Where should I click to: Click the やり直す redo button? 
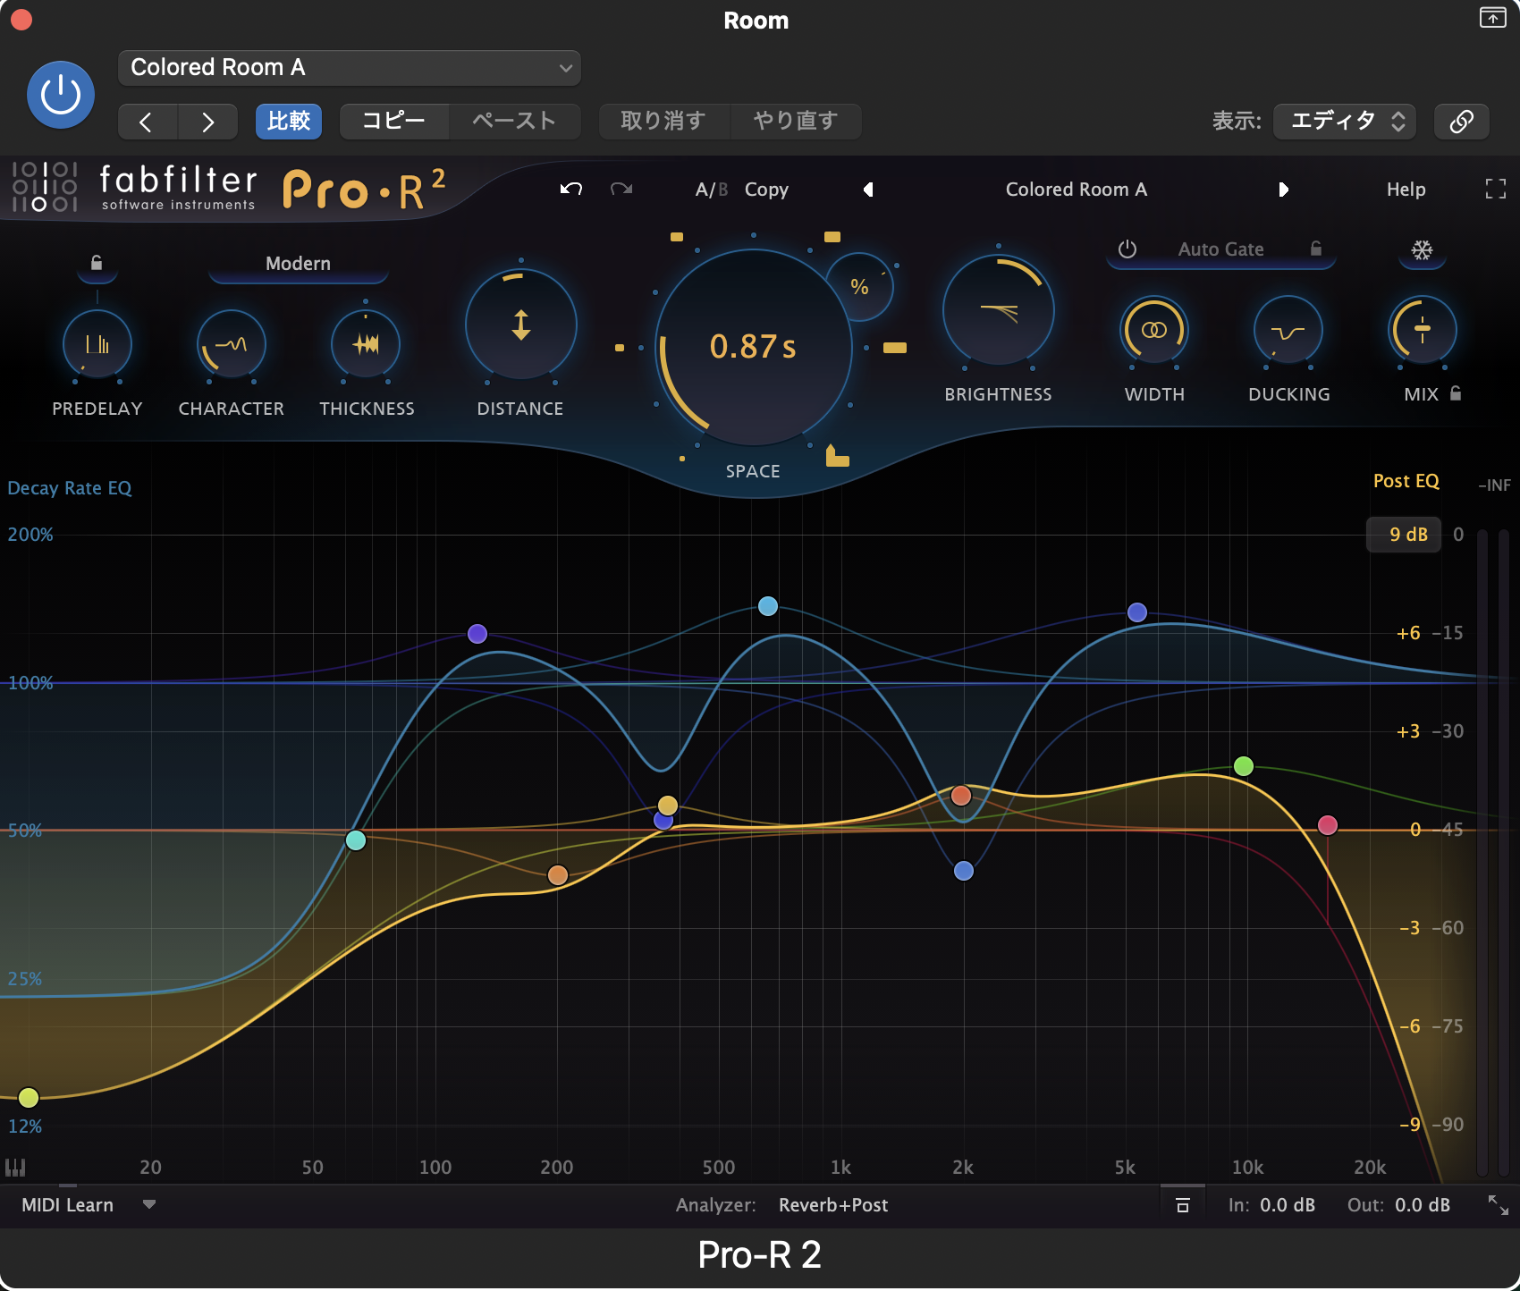(x=796, y=122)
